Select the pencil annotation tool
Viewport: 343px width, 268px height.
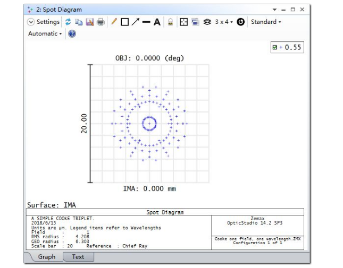(114, 22)
